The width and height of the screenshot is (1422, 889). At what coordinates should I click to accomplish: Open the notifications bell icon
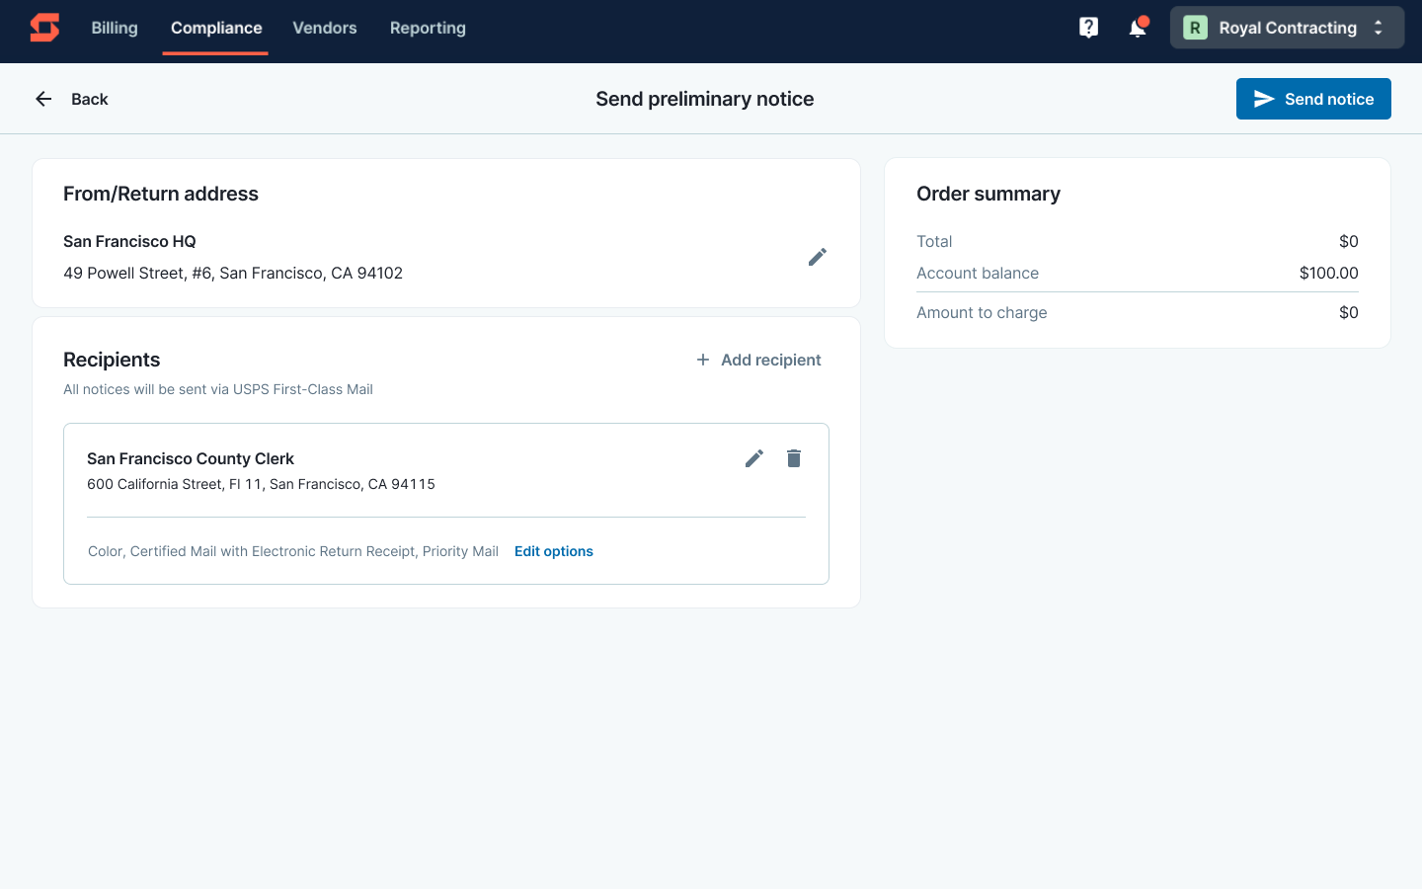[1138, 28]
